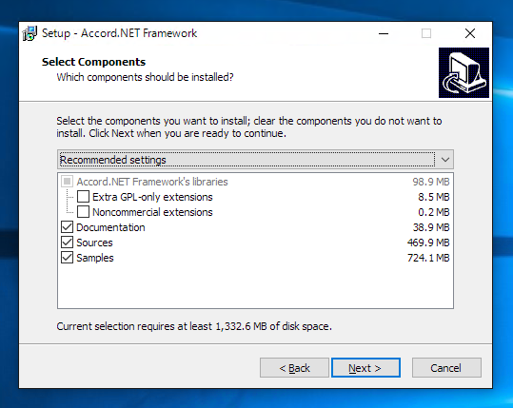Select the 'Noncommercial extensions' label
Screen dimensions: 513x408
click(x=152, y=212)
